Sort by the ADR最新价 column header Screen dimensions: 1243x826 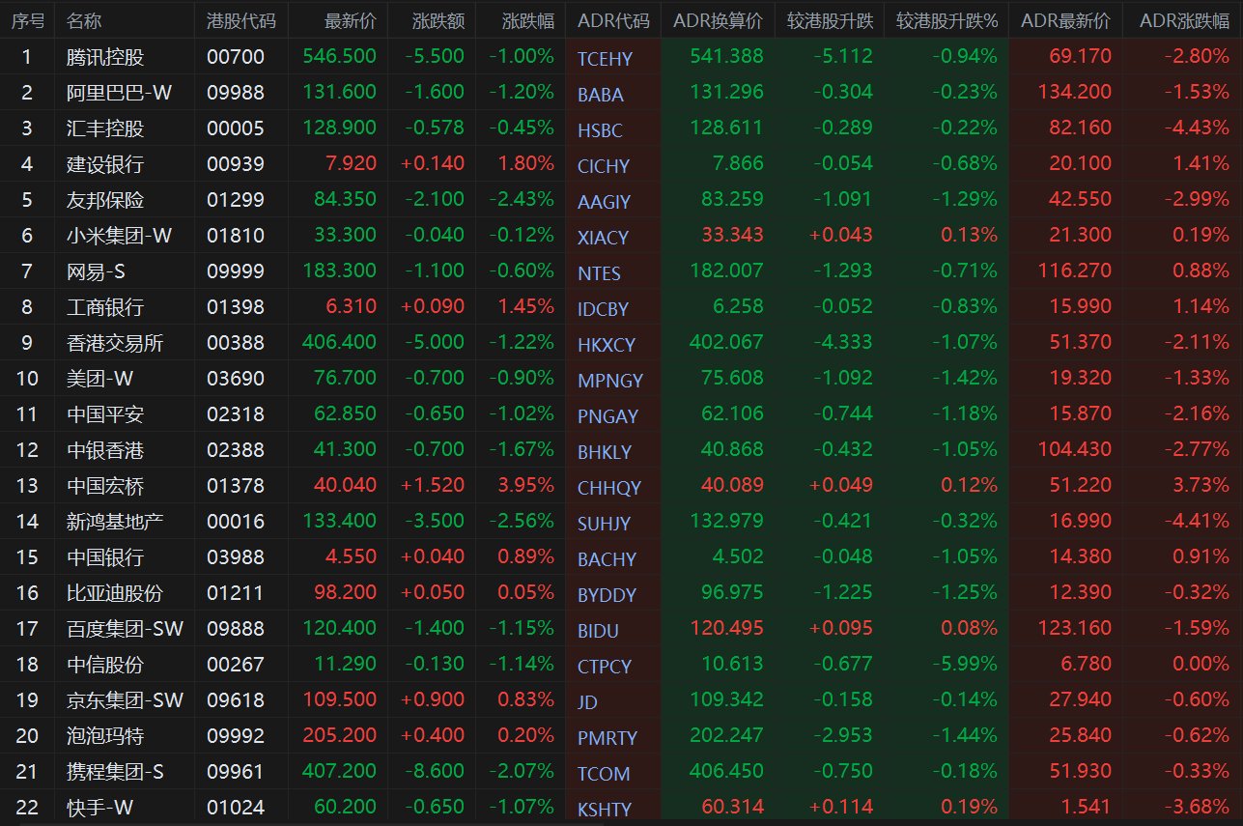[x=1065, y=20]
